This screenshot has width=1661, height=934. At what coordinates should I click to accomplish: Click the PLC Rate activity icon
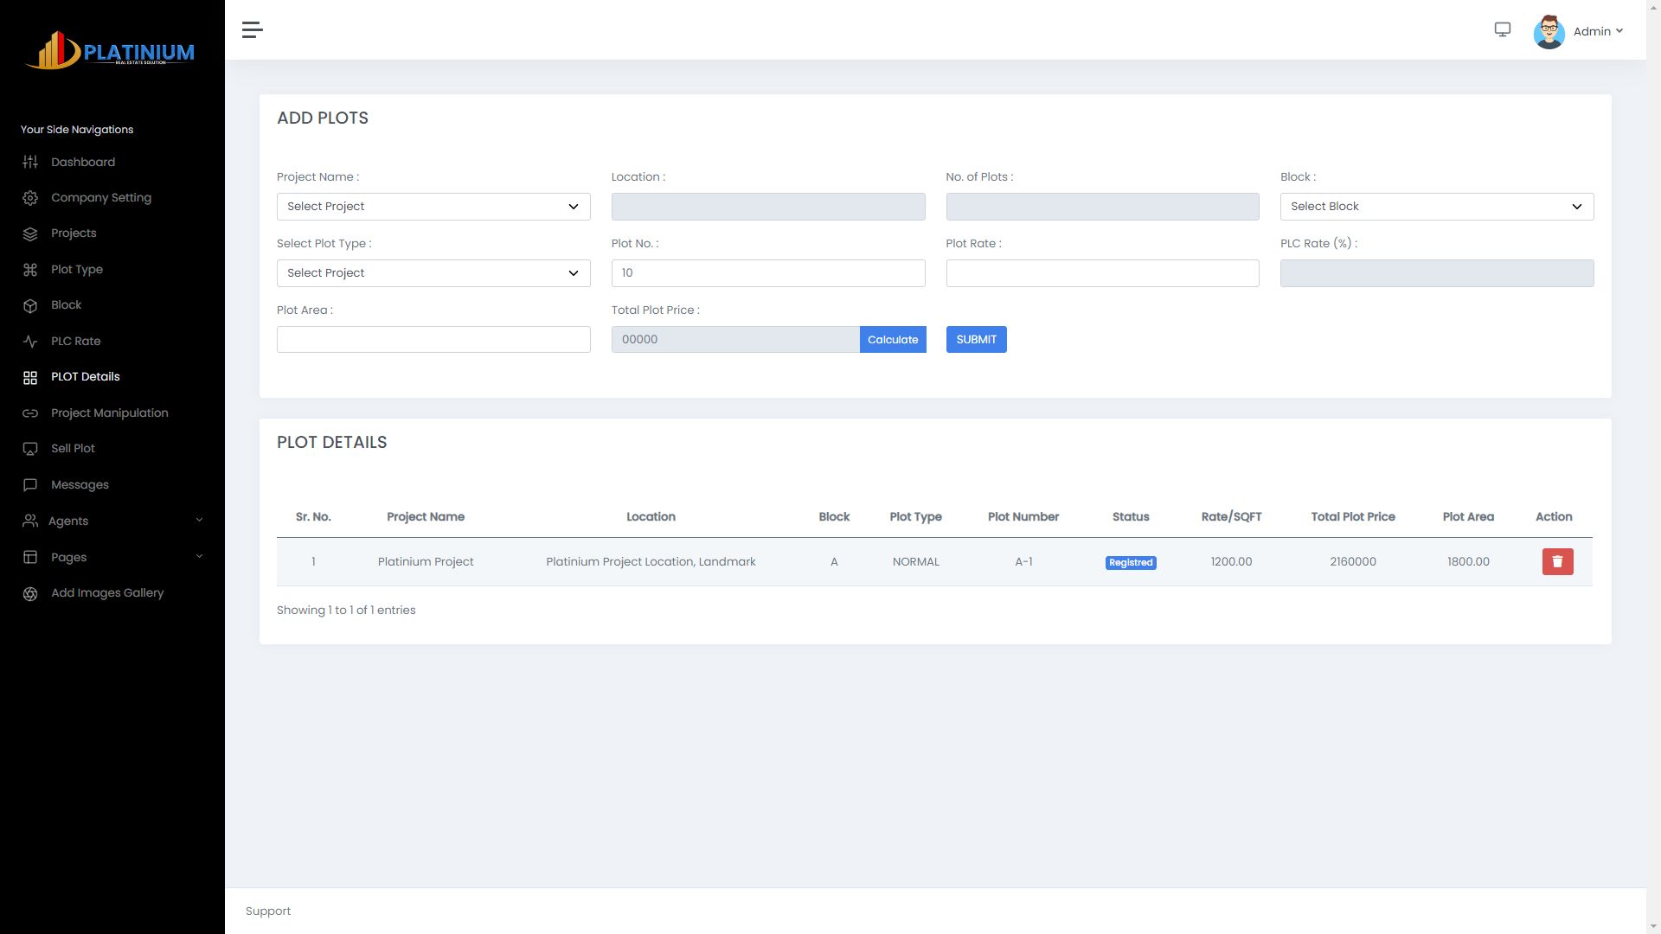pos(30,342)
